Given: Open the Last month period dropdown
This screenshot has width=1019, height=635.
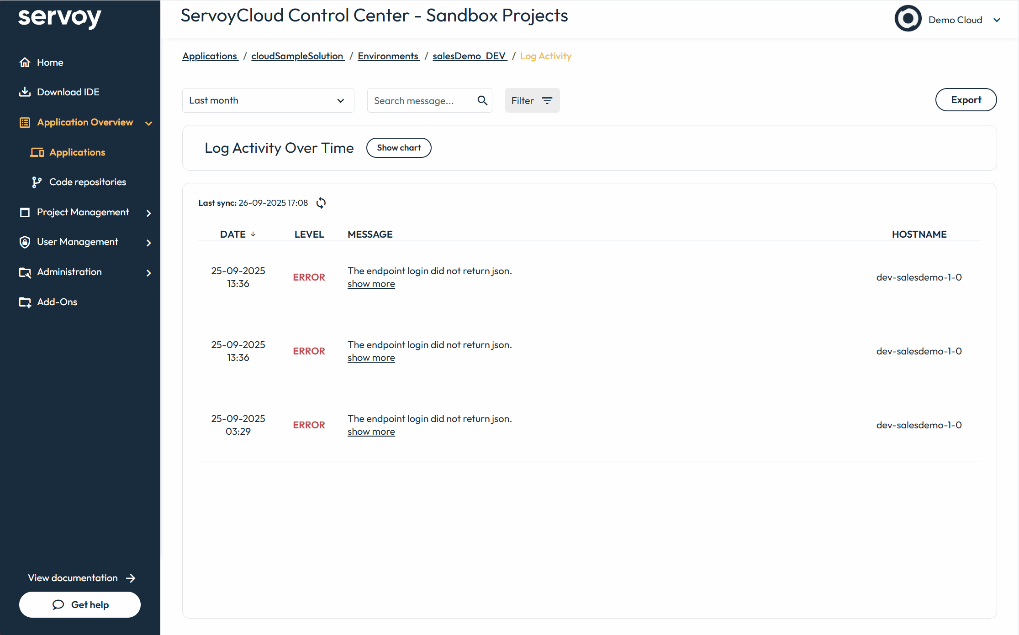Looking at the screenshot, I should tap(268, 100).
